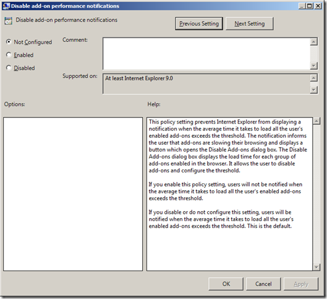This screenshot has width=327, height=299.
Task: Click the Comment box scroll down arrow
Action: point(313,65)
